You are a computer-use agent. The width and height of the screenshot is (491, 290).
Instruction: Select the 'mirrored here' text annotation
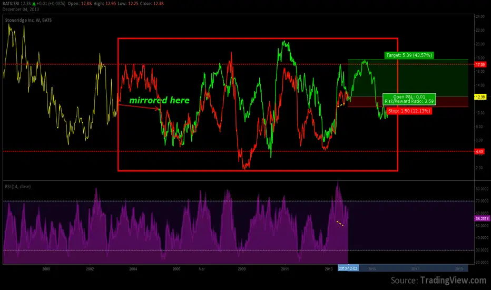tap(160, 100)
